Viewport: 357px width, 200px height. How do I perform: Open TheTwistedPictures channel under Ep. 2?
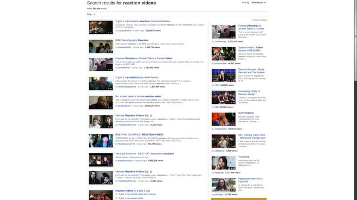(127, 181)
